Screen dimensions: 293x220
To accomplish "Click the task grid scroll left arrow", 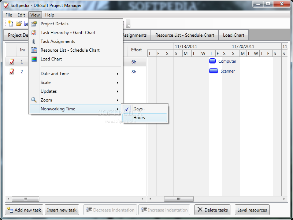I will 8,199.
